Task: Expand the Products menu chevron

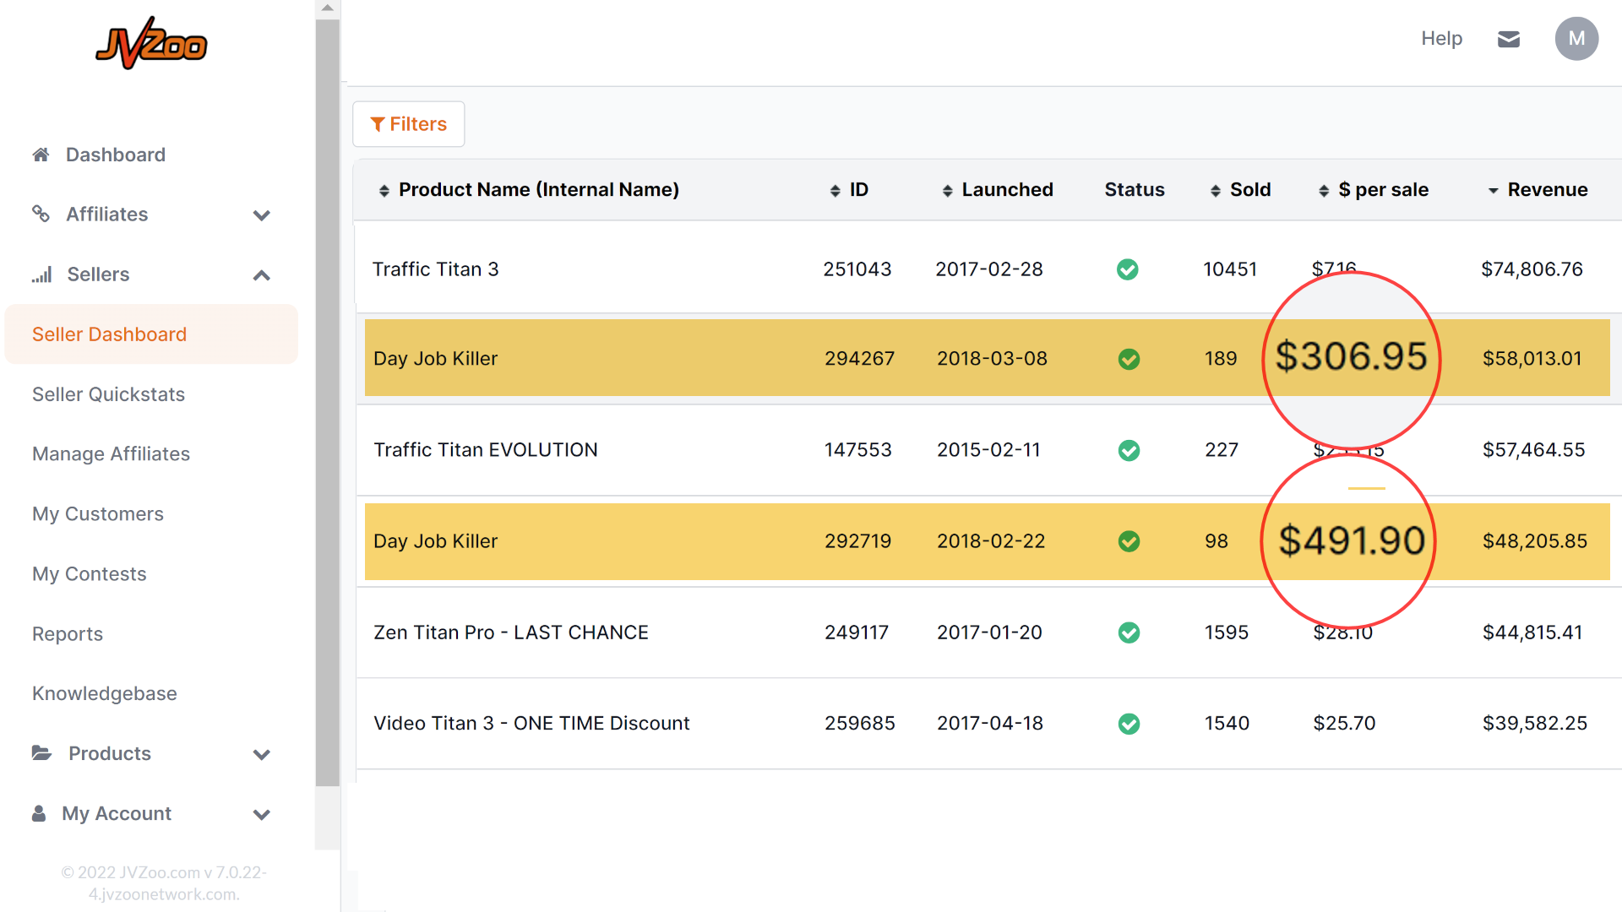Action: [x=262, y=754]
